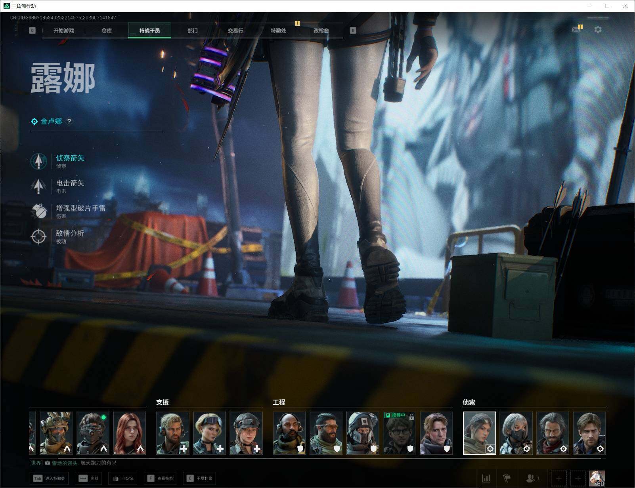Click the 三角洲行动 app icon in title bar
This screenshot has width=635, height=488.
click(x=6, y=6)
